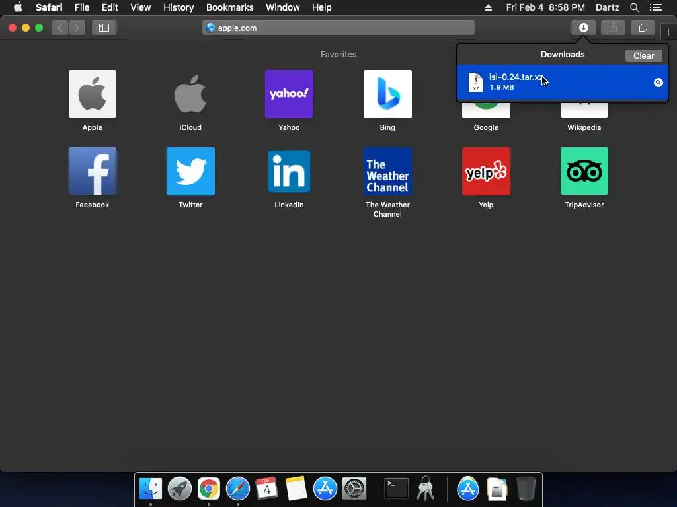Open the Yelp favorite
Viewport: 677px width, 507px height.
tap(486, 171)
